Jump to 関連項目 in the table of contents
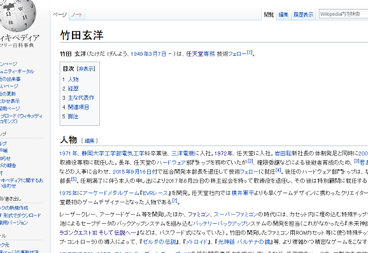 (x=78, y=107)
